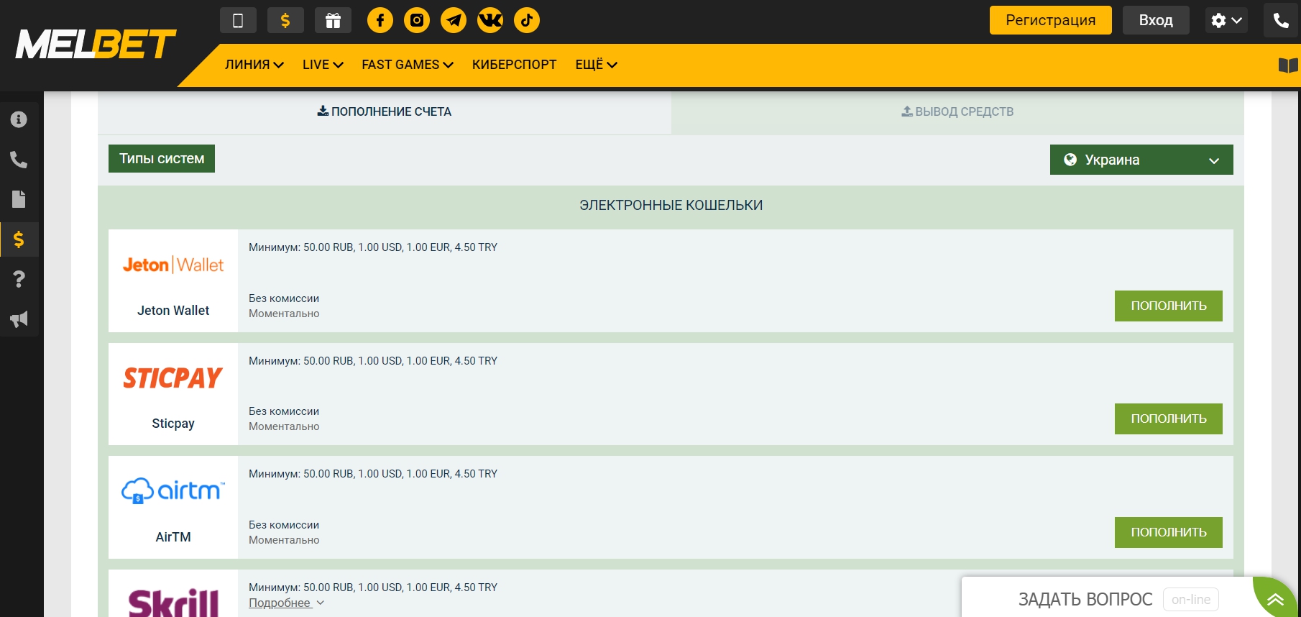Open the Украина country dropdown

click(x=1141, y=160)
